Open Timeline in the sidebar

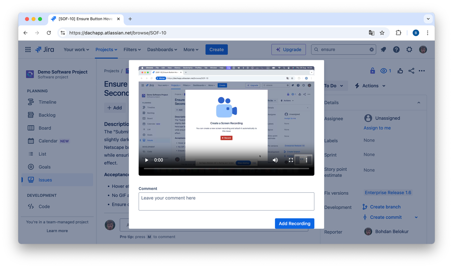click(x=57, y=102)
